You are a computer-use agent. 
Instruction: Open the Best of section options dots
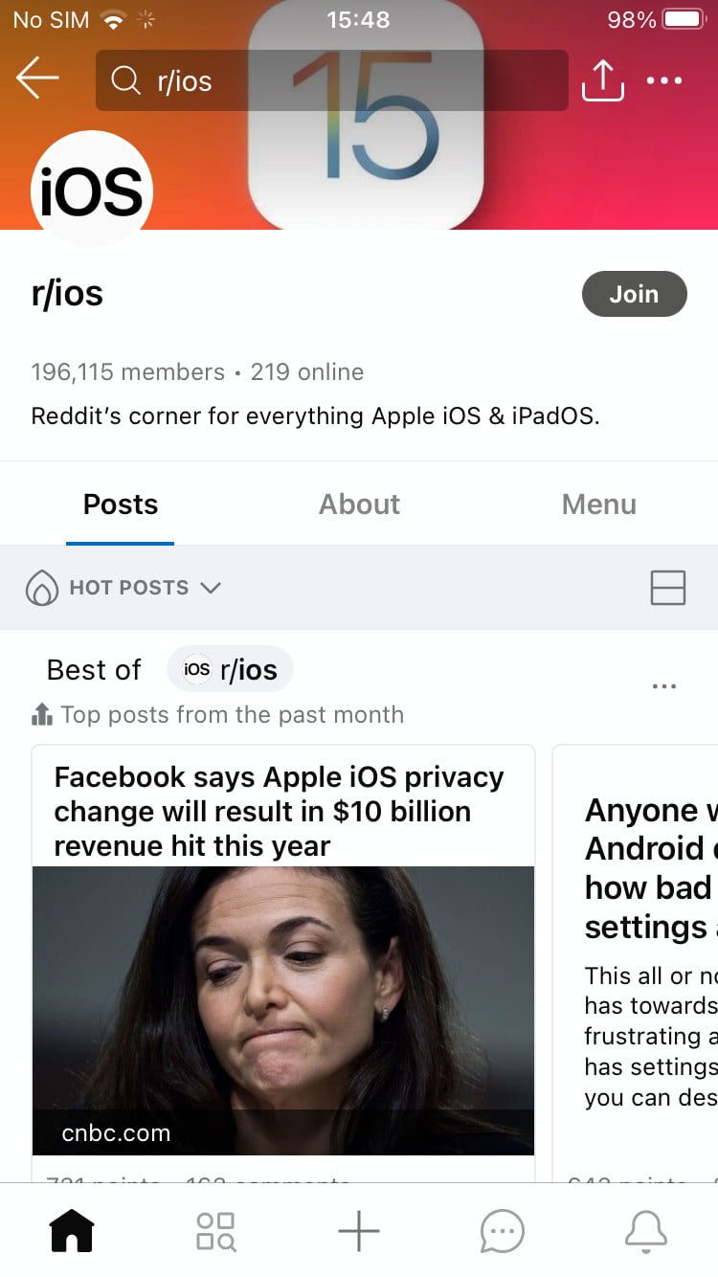[663, 686]
